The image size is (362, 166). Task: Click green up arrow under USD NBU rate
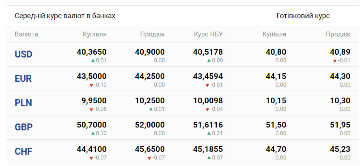coord(209,61)
